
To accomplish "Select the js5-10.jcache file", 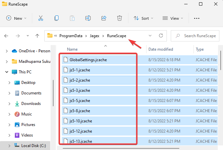I will tap(140, 121).
